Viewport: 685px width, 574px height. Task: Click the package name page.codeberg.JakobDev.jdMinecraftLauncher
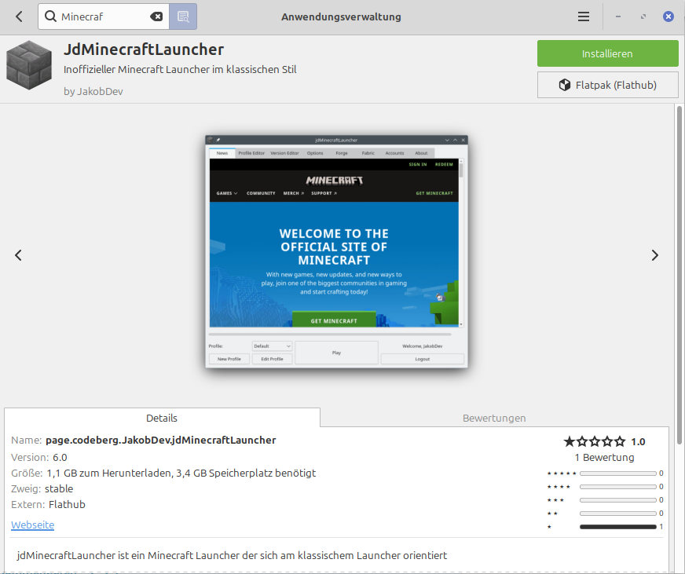click(161, 440)
